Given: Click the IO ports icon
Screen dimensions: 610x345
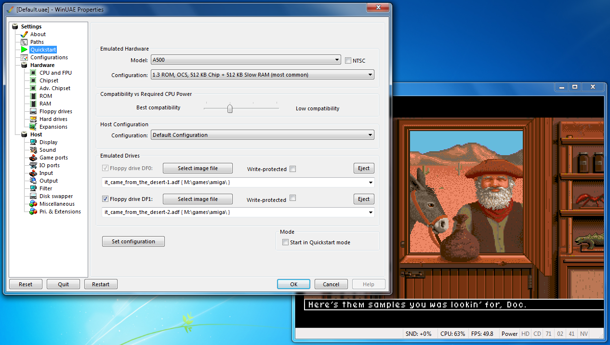Looking at the screenshot, I should coord(33,165).
